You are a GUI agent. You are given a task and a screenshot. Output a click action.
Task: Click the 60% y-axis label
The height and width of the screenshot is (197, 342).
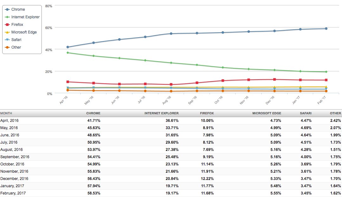pos(48,27)
